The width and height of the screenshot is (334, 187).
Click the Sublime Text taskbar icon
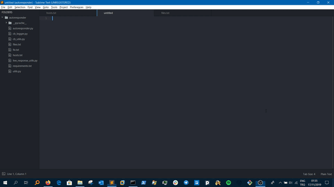click(x=112, y=182)
